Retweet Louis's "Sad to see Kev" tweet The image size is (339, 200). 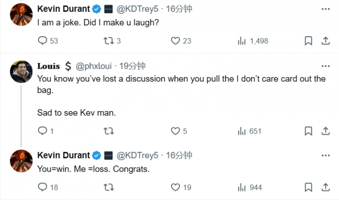point(108,131)
